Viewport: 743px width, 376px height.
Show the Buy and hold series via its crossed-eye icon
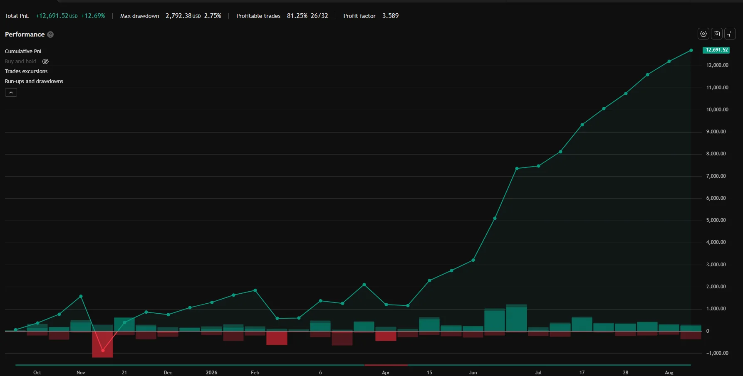pyautogui.click(x=45, y=61)
